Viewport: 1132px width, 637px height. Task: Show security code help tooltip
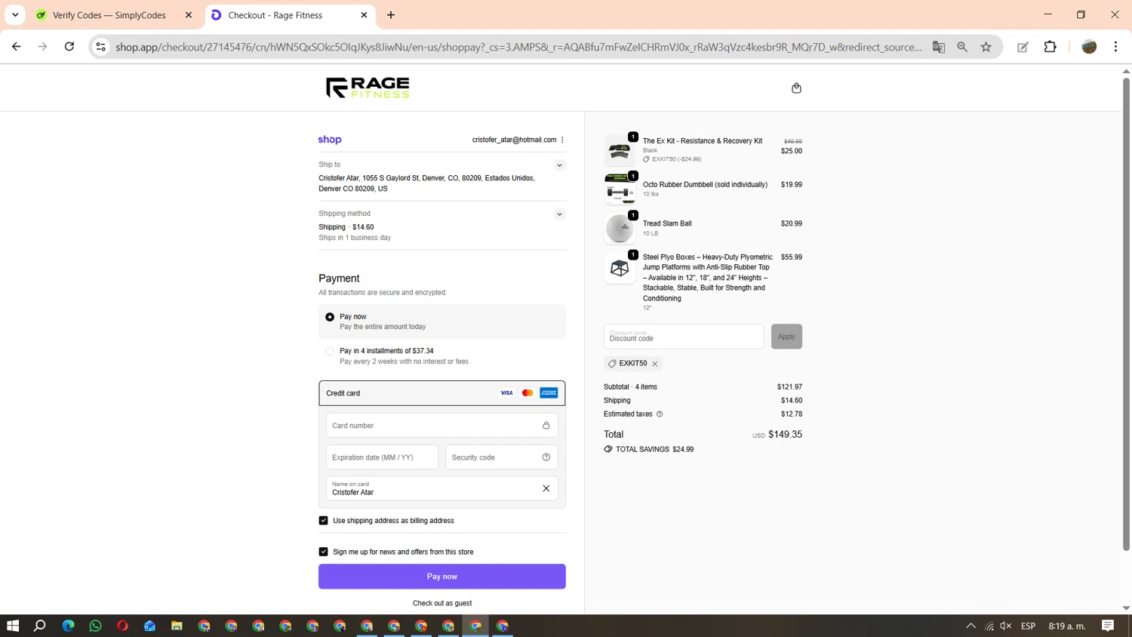pos(546,457)
